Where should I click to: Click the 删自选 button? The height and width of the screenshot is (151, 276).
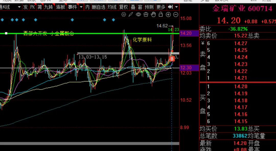pos(99,7)
